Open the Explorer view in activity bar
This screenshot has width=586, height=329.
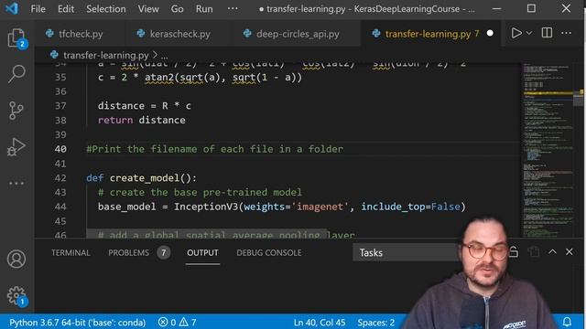tap(16, 37)
